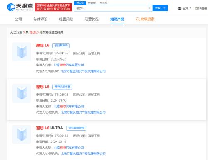Screen dimensions: 208x160
Task: Clear search box with the x icon
Action: click(x=149, y=8)
